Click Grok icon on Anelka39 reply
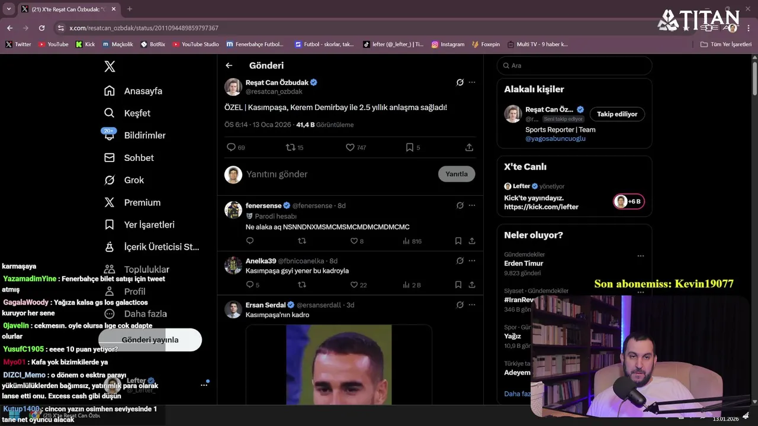This screenshot has width=758, height=426. [460, 261]
